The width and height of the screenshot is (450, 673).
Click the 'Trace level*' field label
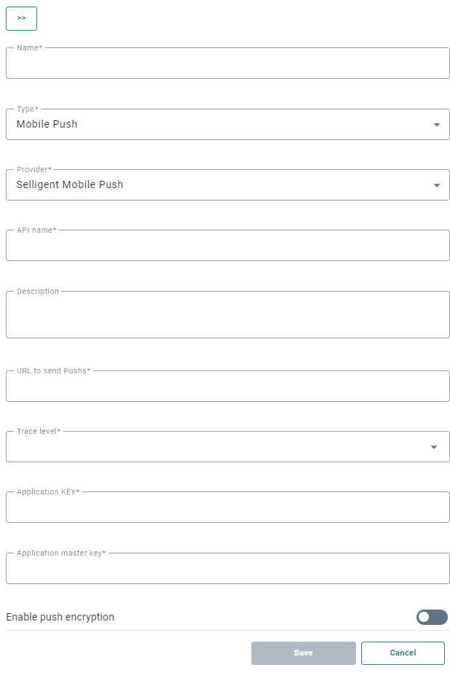tap(39, 432)
